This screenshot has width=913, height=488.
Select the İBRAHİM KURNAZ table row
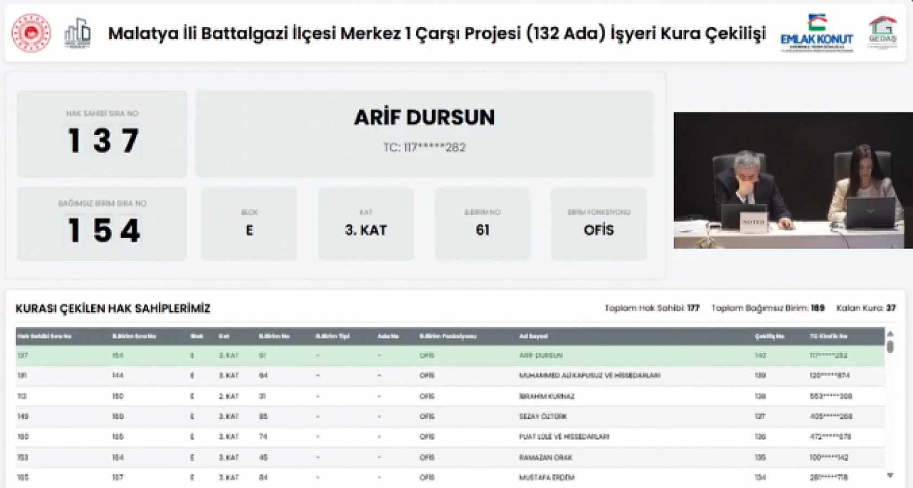point(449,396)
